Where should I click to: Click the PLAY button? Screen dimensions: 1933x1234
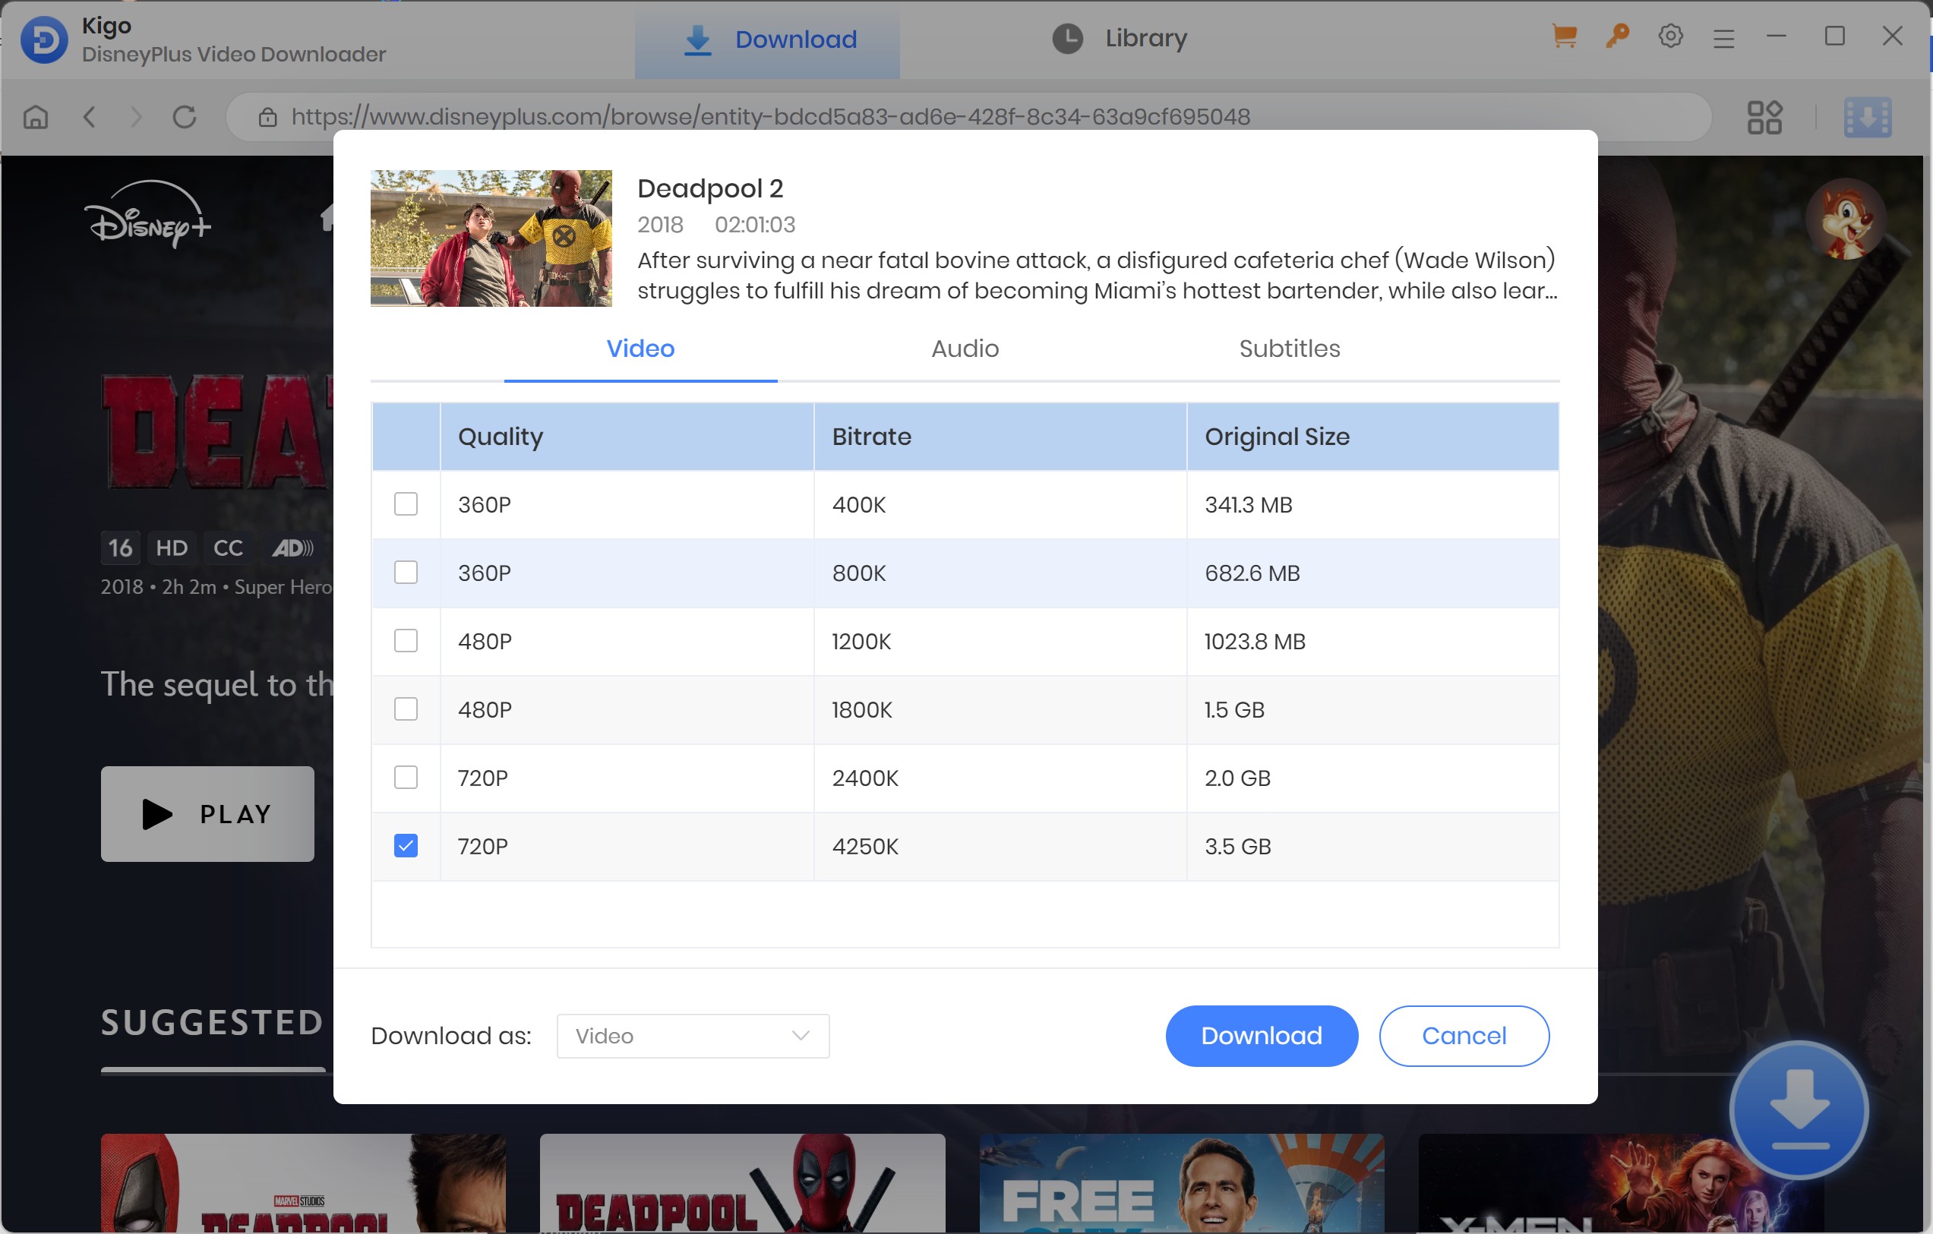point(207,813)
